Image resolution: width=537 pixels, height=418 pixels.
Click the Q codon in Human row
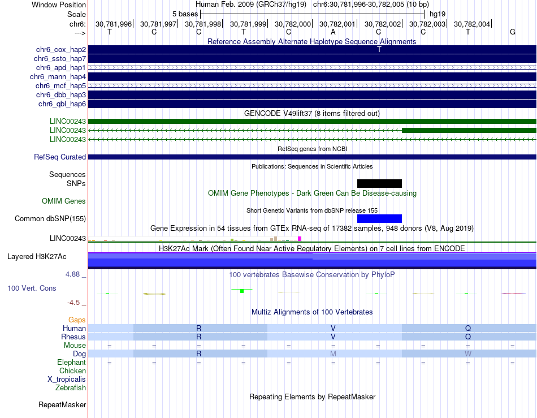[468, 328]
